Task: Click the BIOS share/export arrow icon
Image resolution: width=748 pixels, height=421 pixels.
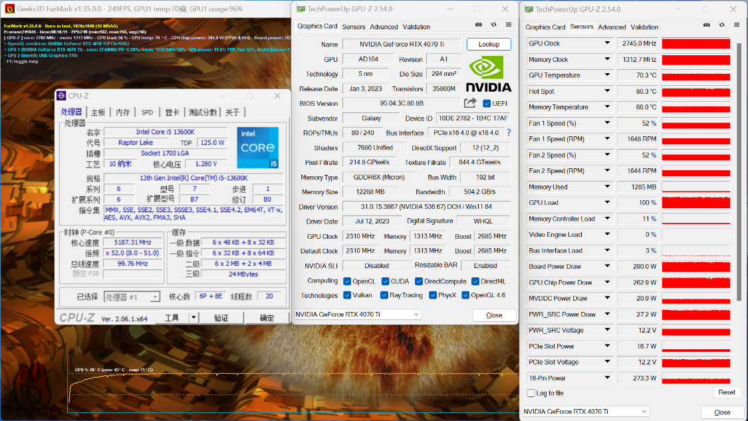Action: (x=470, y=103)
